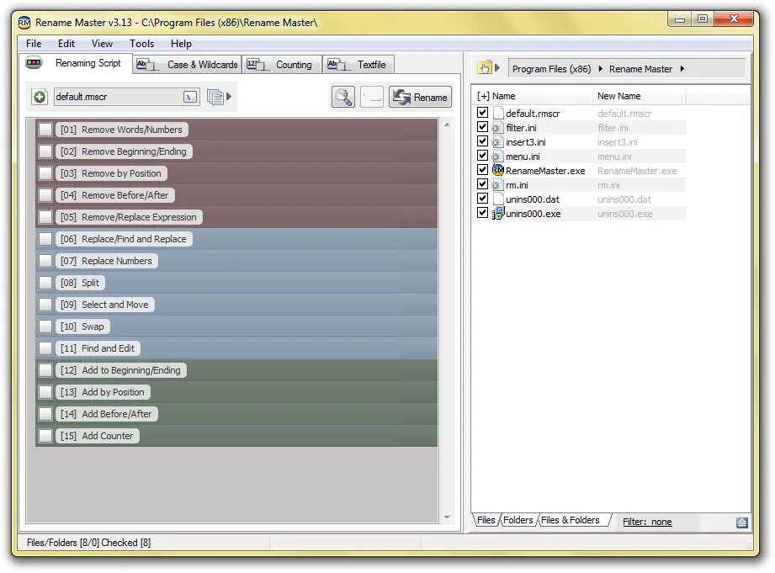Expand the [09] Select and Move step
The width and height of the screenshot is (775, 573).
coord(105,305)
